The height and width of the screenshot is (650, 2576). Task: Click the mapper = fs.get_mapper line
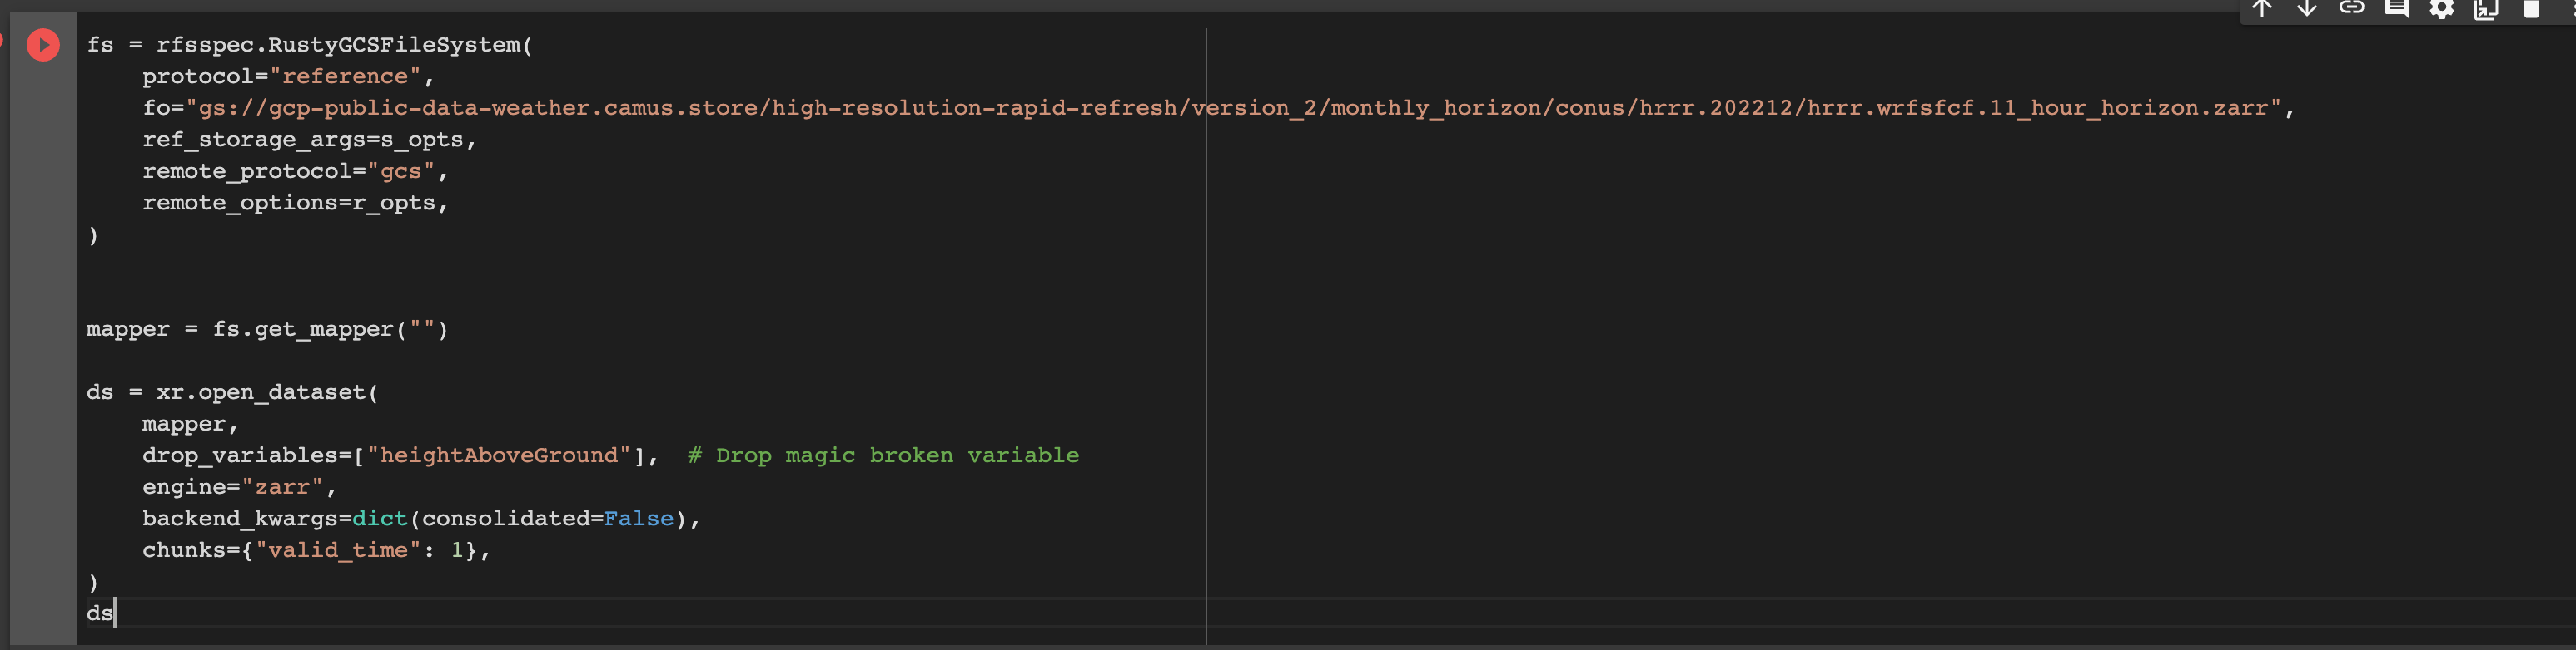tap(267, 329)
